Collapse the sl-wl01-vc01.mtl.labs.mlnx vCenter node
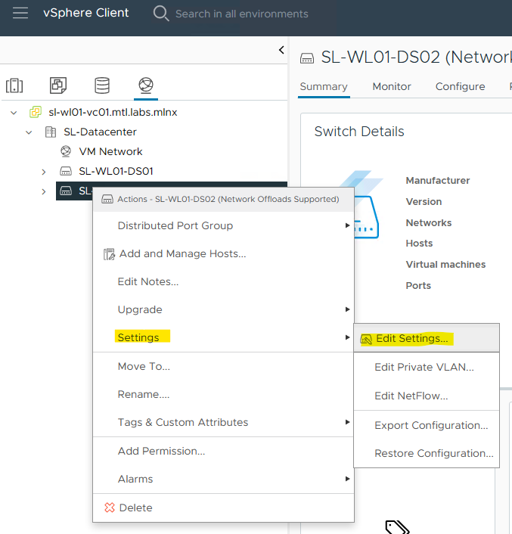Image resolution: width=512 pixels, height=534 pixels. (14, 113)
